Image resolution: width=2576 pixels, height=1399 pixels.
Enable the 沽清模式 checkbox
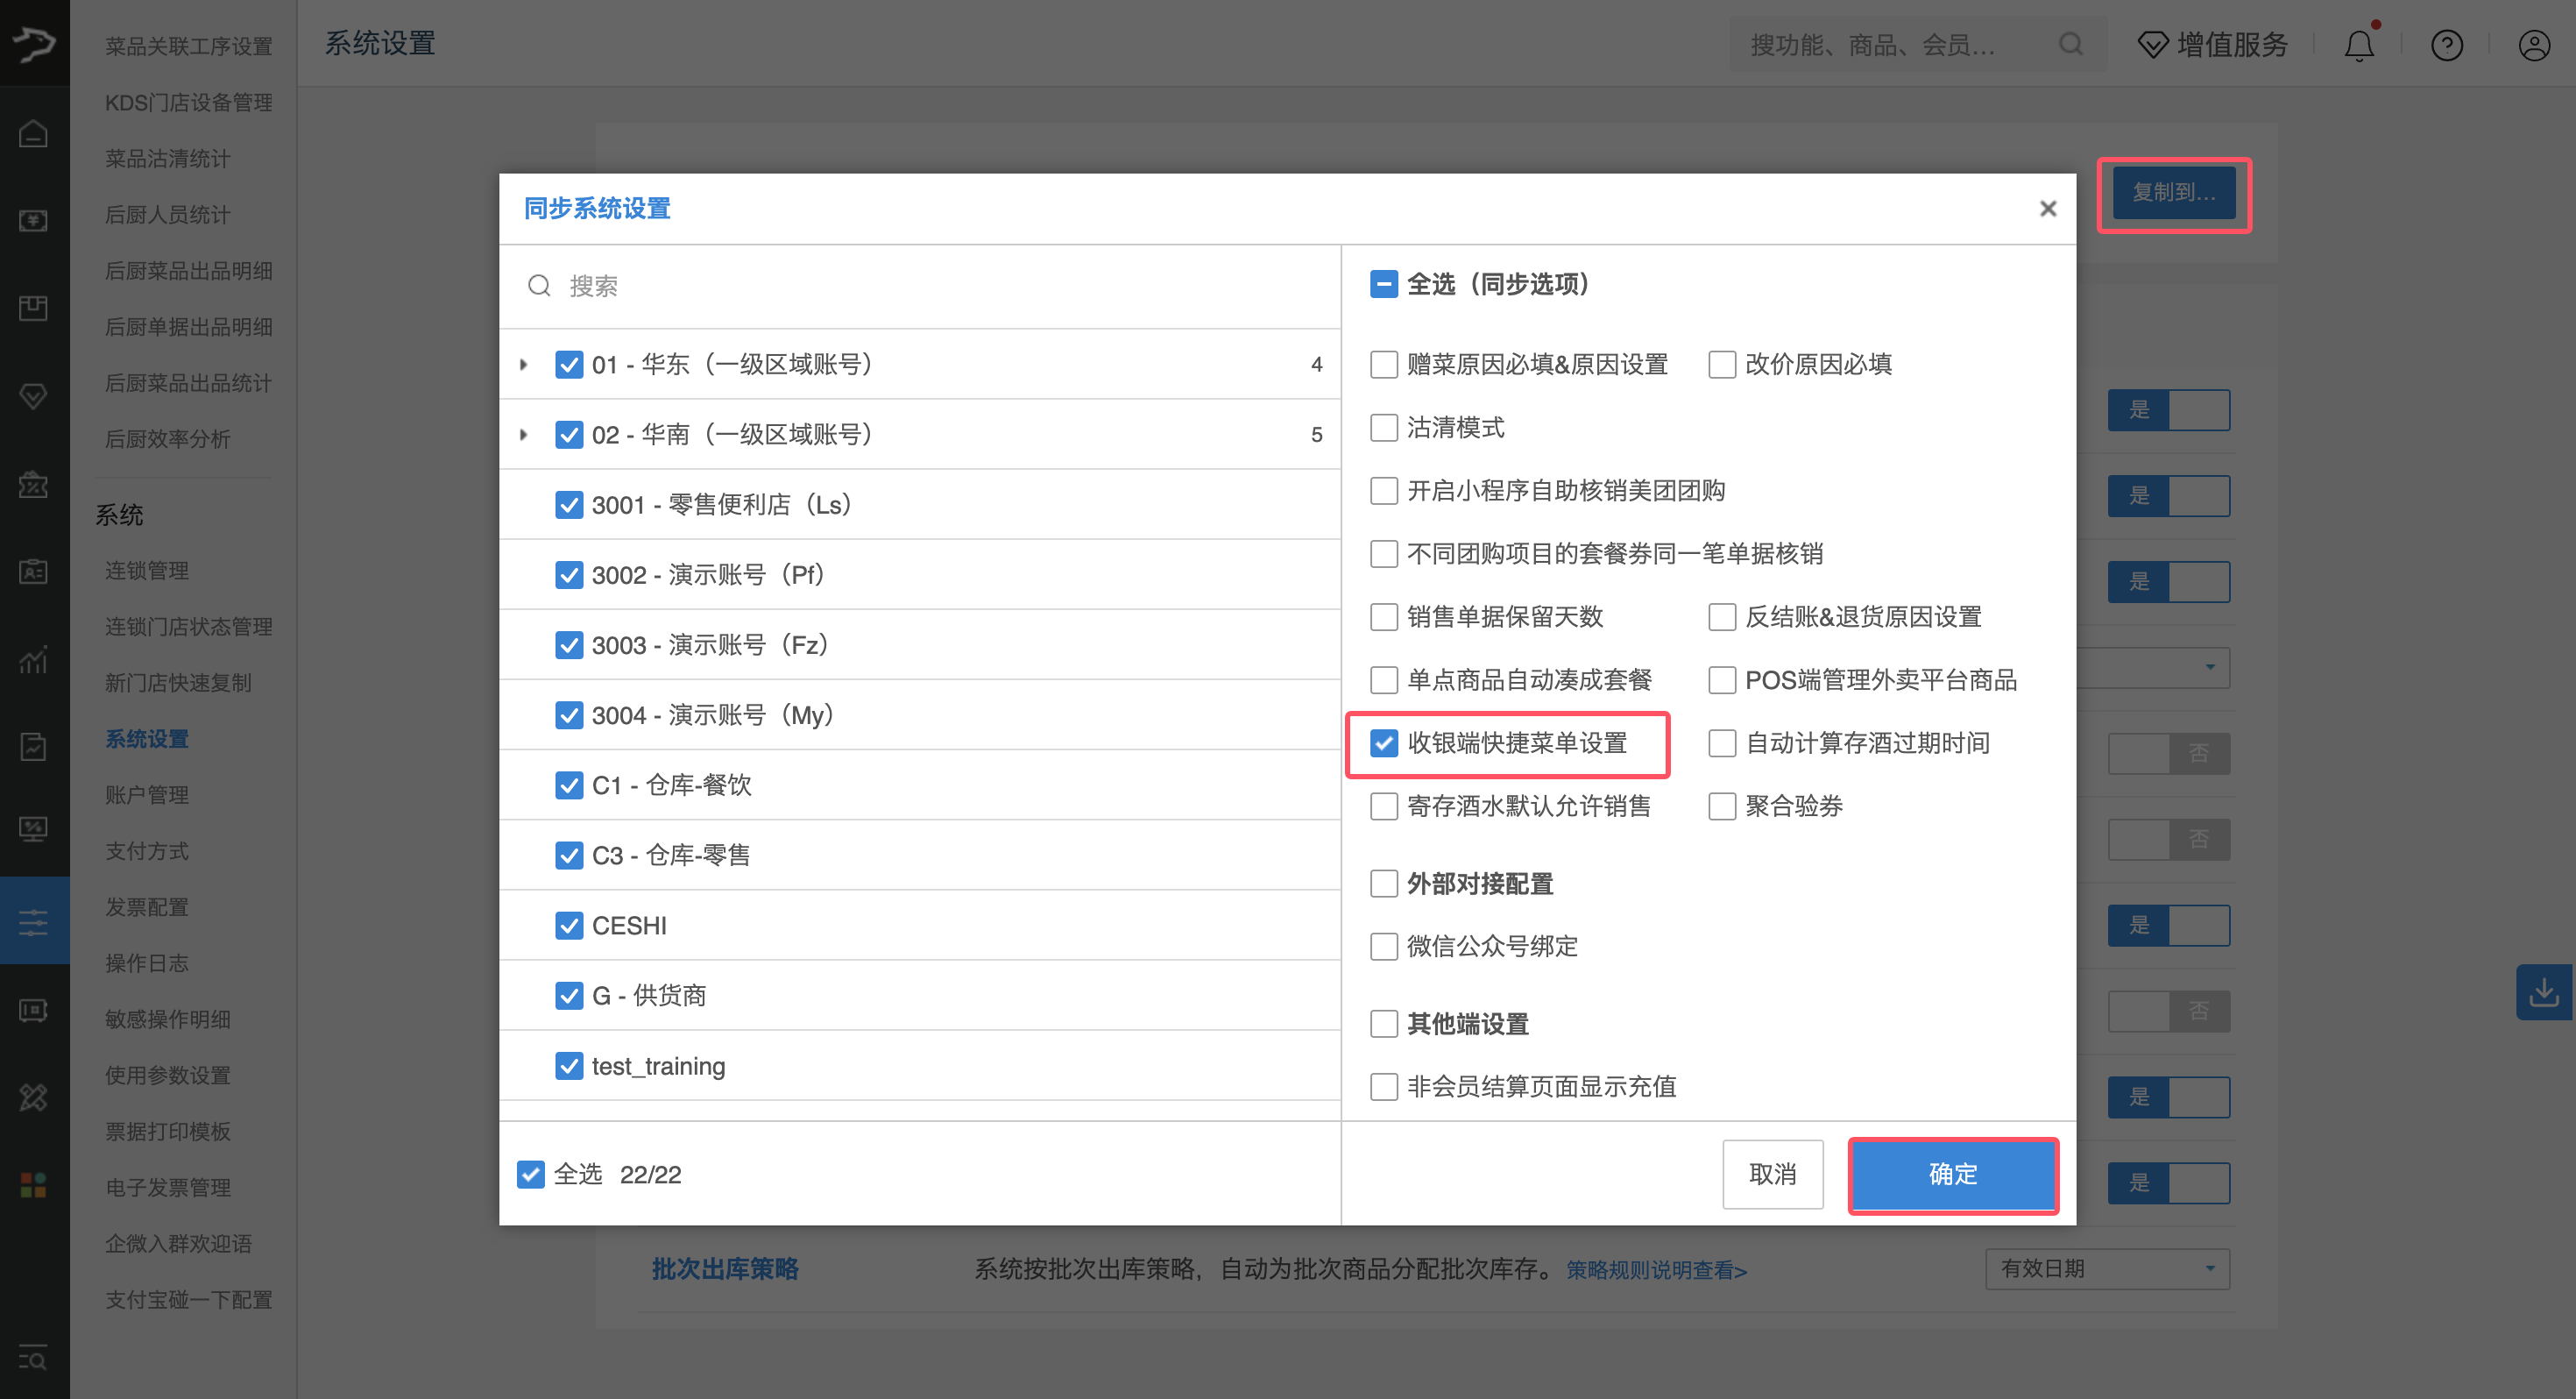coord(1384,427)
